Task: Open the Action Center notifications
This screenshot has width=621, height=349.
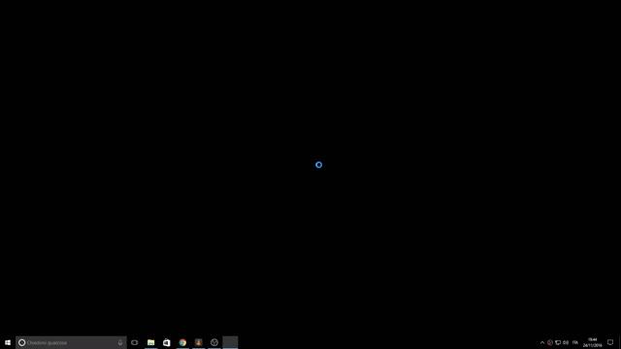Action: tap(610, 342)
